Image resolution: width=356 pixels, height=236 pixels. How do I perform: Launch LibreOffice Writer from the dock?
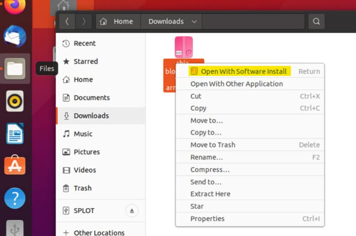point(15,134)
